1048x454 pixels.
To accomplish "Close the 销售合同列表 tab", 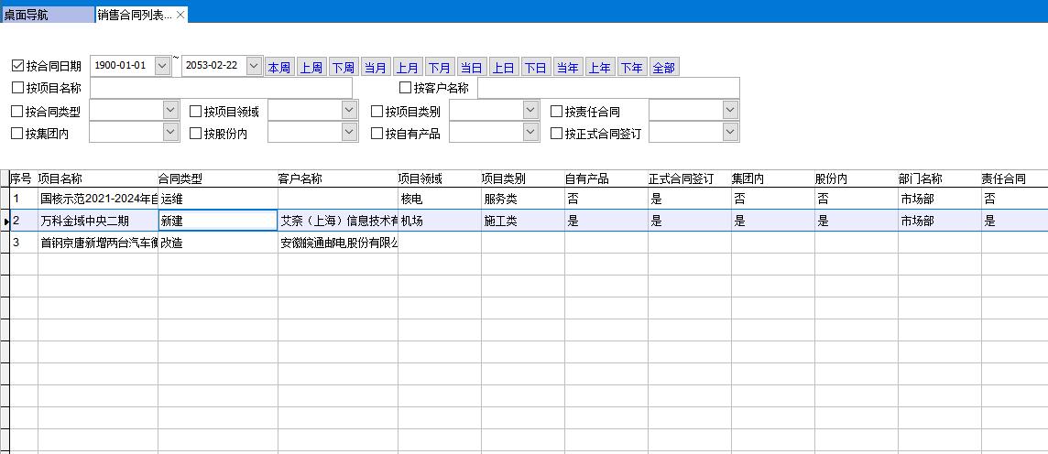I will click(180, 15).
